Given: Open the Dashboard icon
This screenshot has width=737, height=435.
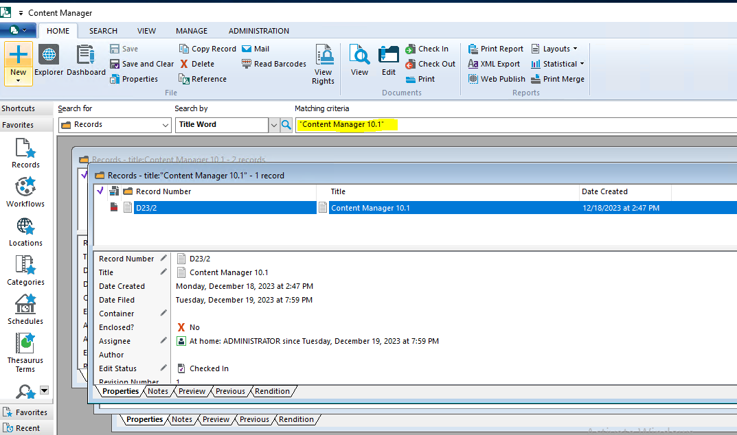Looking at the screenshot, I should pyautogui.click(x=86, y=60).
